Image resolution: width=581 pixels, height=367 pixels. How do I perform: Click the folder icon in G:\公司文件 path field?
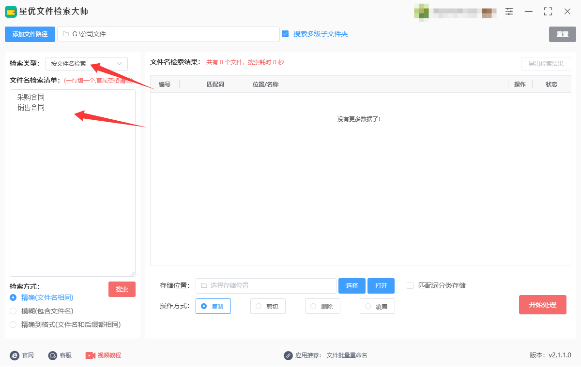[65, 34]
